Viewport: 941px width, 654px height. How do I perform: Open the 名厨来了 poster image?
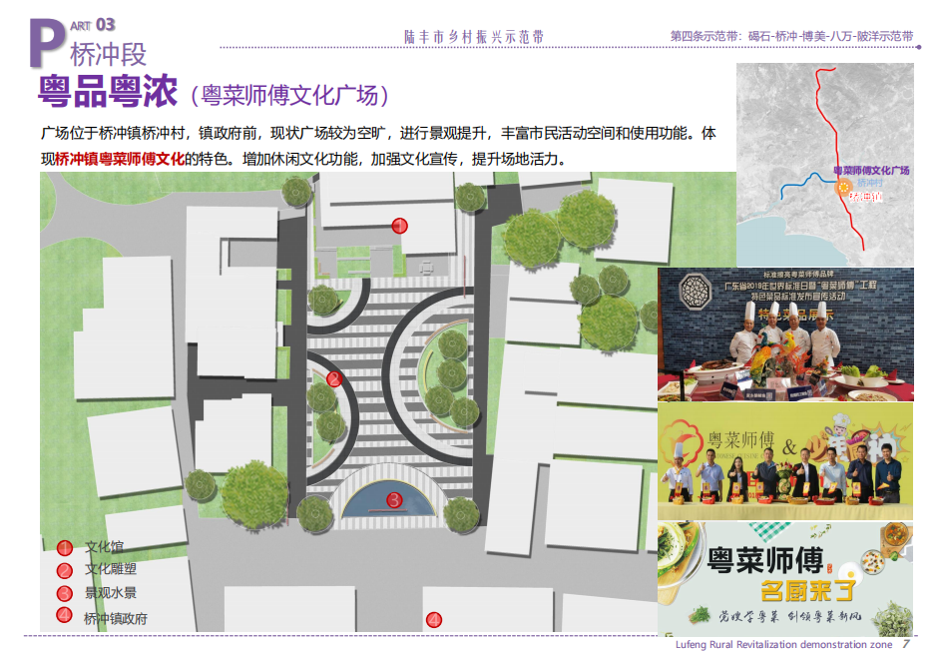[x=784, y=579]
